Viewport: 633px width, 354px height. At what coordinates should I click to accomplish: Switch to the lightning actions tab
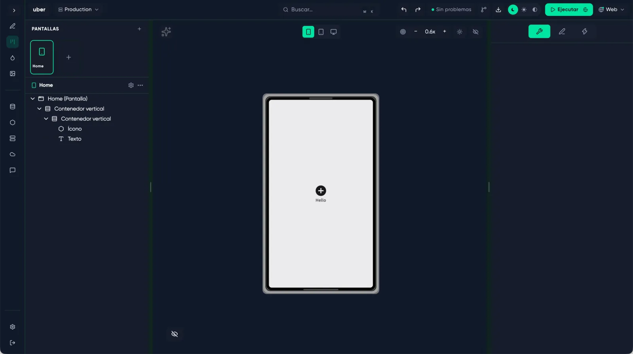pos(585,31)
